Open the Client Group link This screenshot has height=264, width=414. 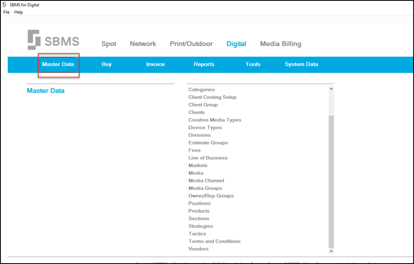click(203, 105)
